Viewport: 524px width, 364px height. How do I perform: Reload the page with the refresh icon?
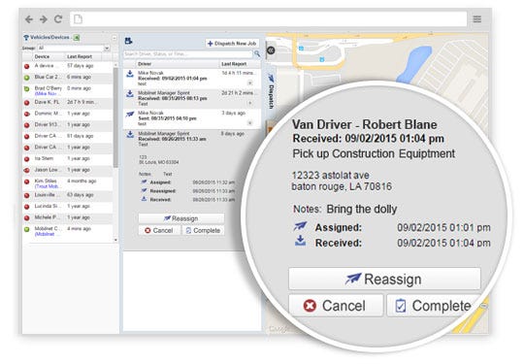pyautogui.click(x=58, y=19)
